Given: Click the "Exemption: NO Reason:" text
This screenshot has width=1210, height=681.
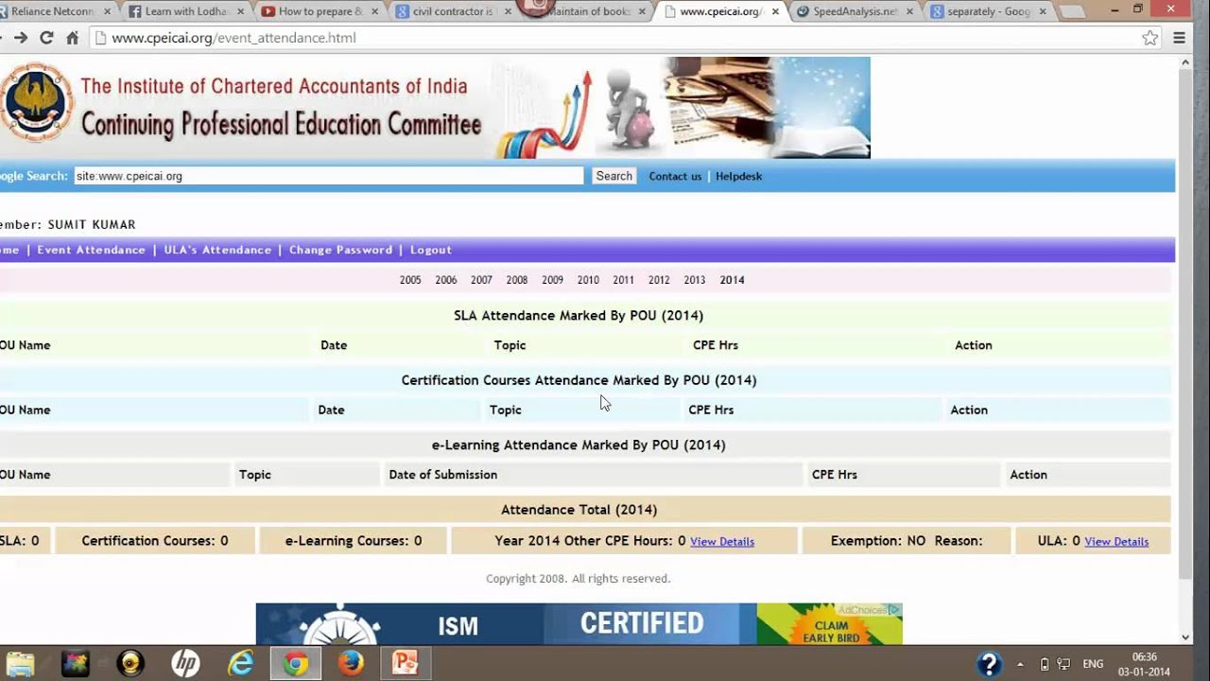Looking at the screenshot, I should pyautogui.click(x=907, y=541).
